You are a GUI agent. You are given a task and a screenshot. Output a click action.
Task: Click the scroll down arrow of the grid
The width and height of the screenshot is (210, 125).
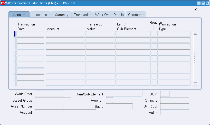pos(195,84)
